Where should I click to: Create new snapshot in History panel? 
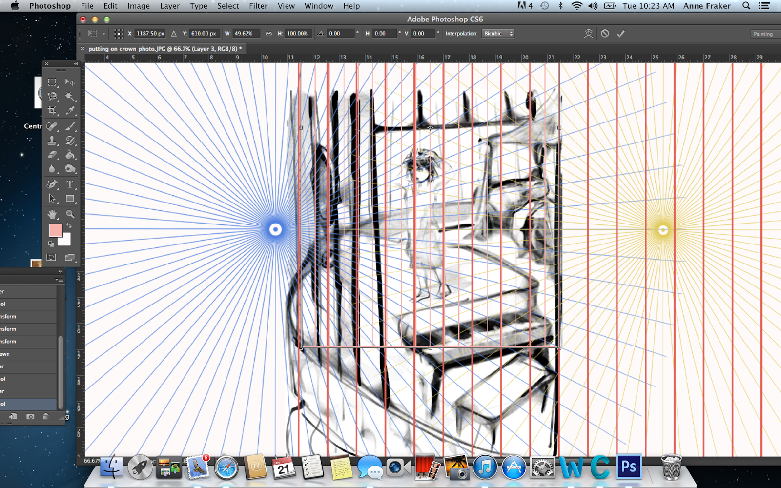[30, 416]
